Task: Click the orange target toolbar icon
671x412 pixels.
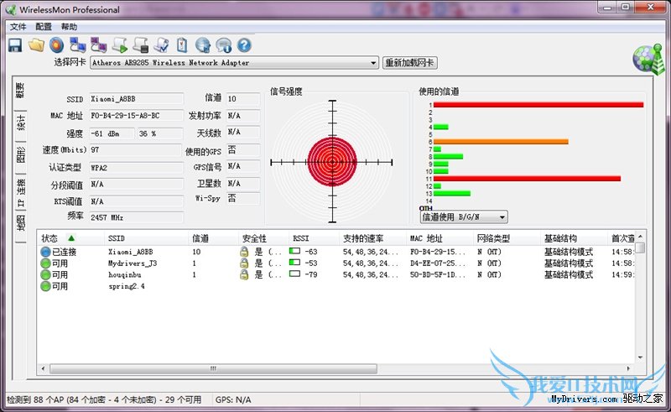Action: point(56,45)
